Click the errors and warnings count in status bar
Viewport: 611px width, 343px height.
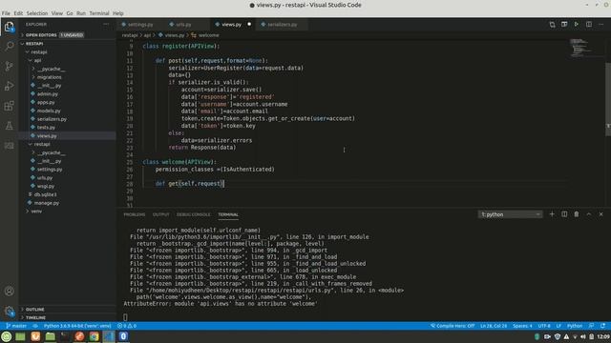(x=127, y=326)
